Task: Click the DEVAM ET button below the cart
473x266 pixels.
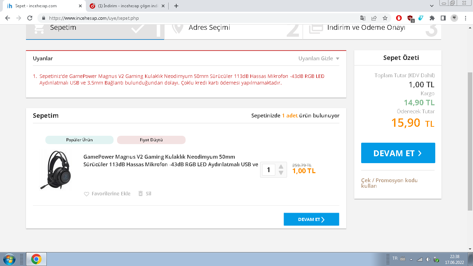Action: pyautogui.click(x=311, y=219)
